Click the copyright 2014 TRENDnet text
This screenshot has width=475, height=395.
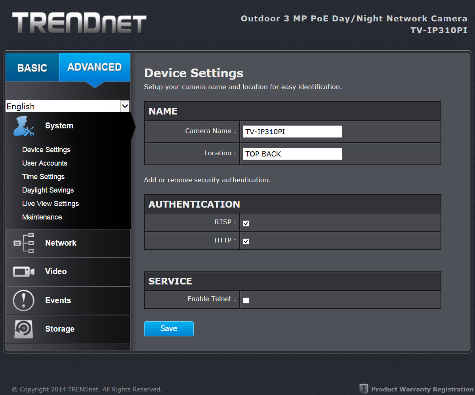(87, 389)
